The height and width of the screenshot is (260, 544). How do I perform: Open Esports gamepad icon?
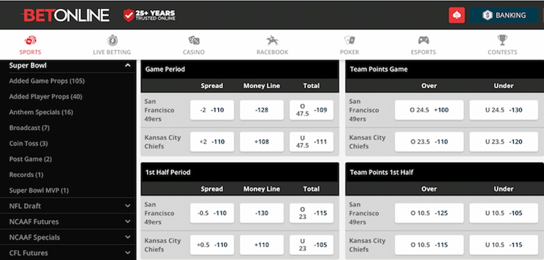pos(423,41)
